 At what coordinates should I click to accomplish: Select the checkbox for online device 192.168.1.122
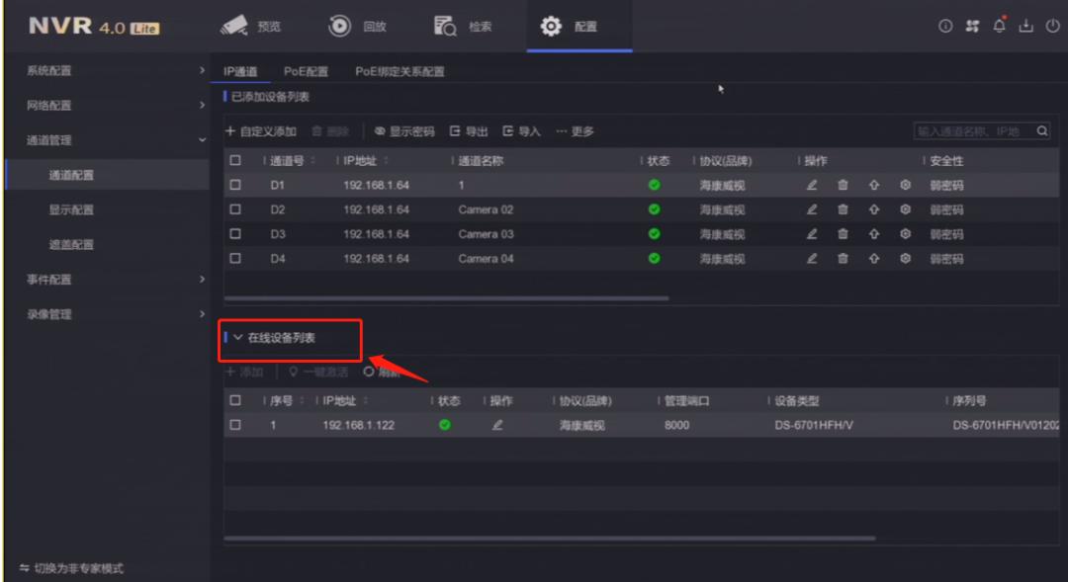[234, 422]
